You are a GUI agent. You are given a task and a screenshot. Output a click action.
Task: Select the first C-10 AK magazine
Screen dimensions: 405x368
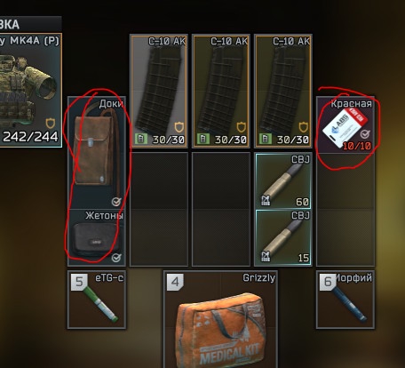(159, 91)
